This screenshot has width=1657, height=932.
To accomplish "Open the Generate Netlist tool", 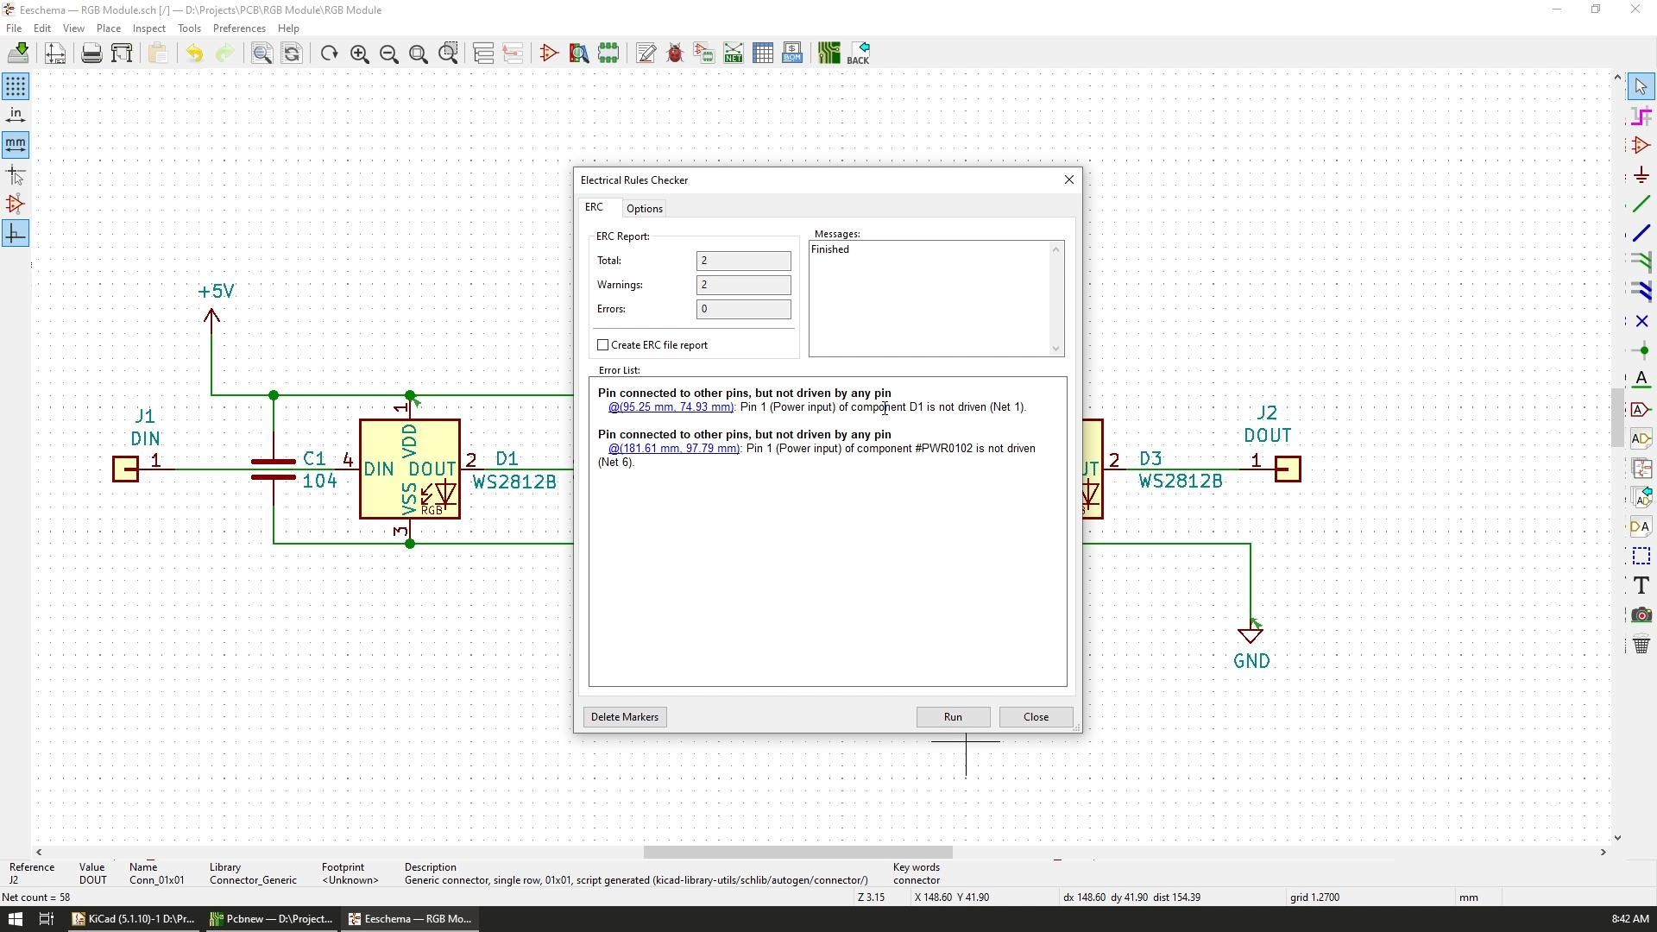I will pos(733,53).
